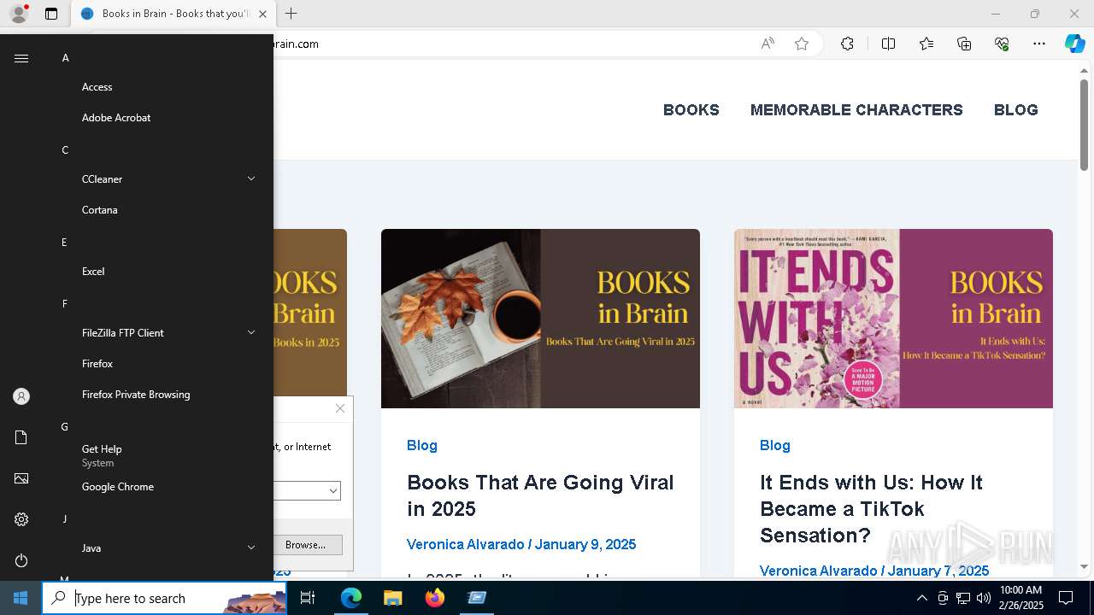The height and width of the screenshot is (615, 1094).
Task: Add this page to favorites star
Action: pyautogui.click(x=802, y=44)
